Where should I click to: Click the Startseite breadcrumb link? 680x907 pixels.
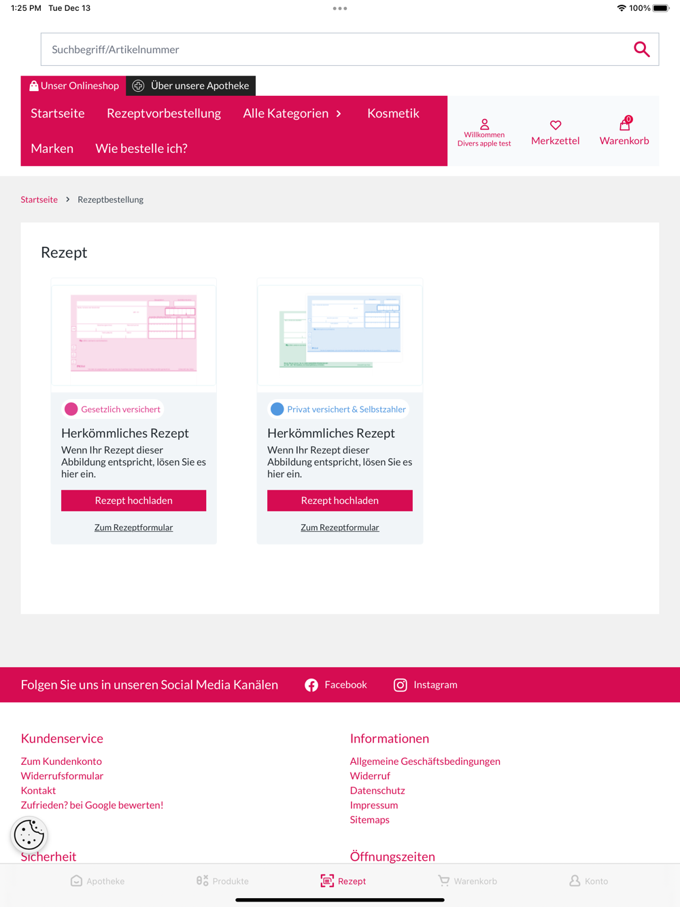[x=39, y=199]
